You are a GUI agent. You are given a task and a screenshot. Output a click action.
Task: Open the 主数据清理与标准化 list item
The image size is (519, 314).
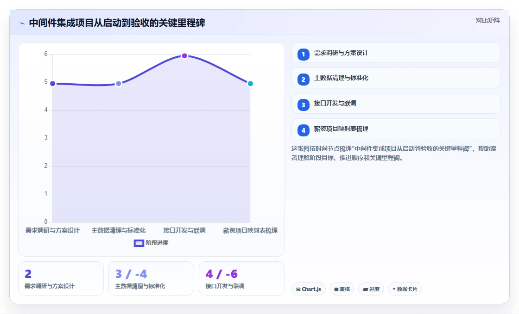[x=396, y=78]
